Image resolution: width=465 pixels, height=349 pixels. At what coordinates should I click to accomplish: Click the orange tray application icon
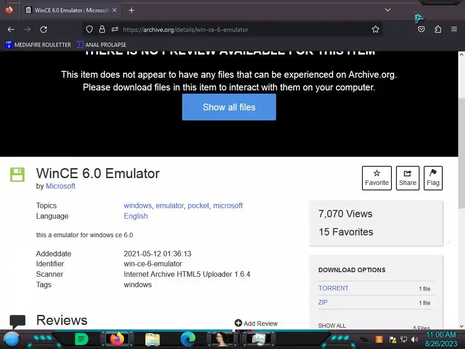(x=379, y=339)
